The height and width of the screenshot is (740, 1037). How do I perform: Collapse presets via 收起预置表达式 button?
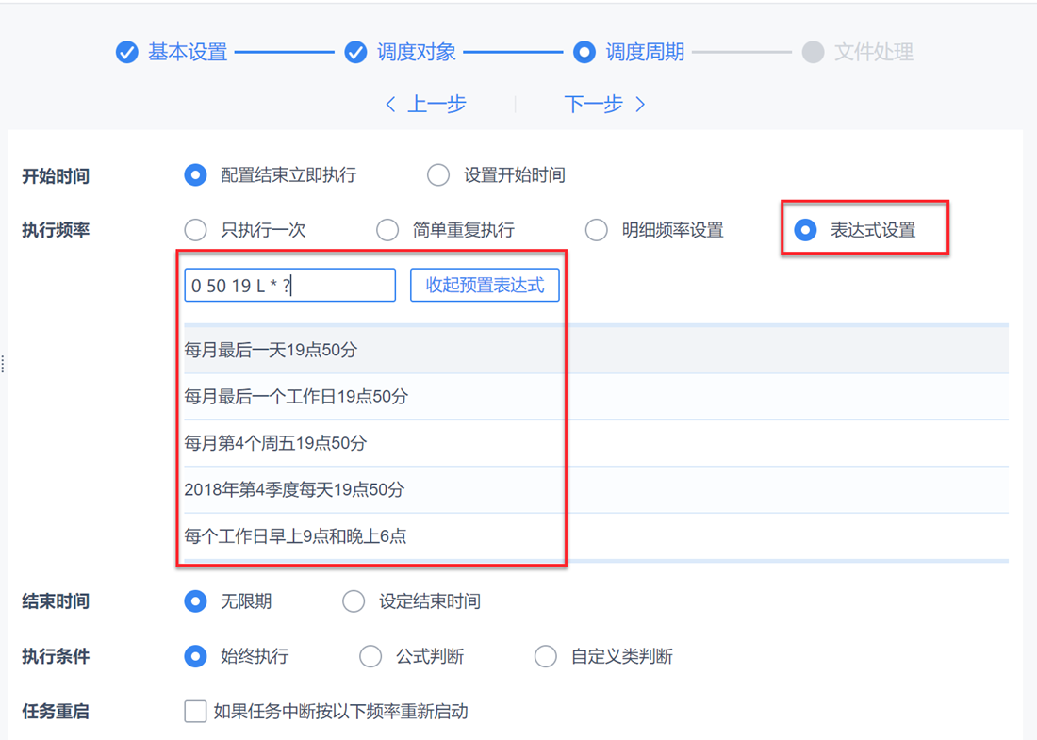pyautogui.click(x=485, y=286)
